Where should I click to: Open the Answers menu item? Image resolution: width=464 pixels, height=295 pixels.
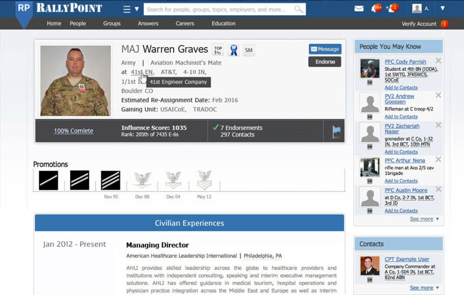[x=148, y=24]
